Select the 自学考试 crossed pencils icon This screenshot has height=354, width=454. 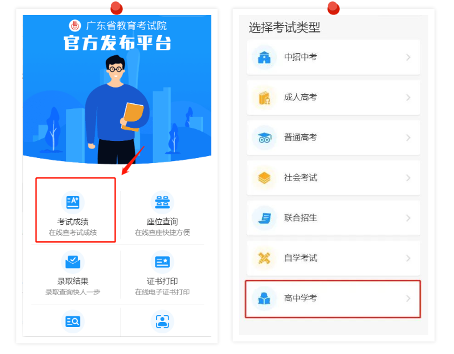[x=264, y=258]
